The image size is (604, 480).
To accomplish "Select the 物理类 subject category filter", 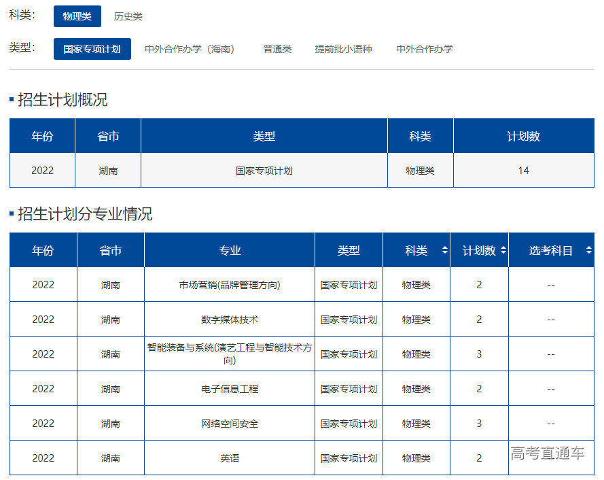I will (x=77, y=16).
